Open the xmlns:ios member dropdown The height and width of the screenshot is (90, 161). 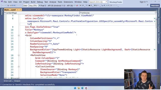click(118, 13)
